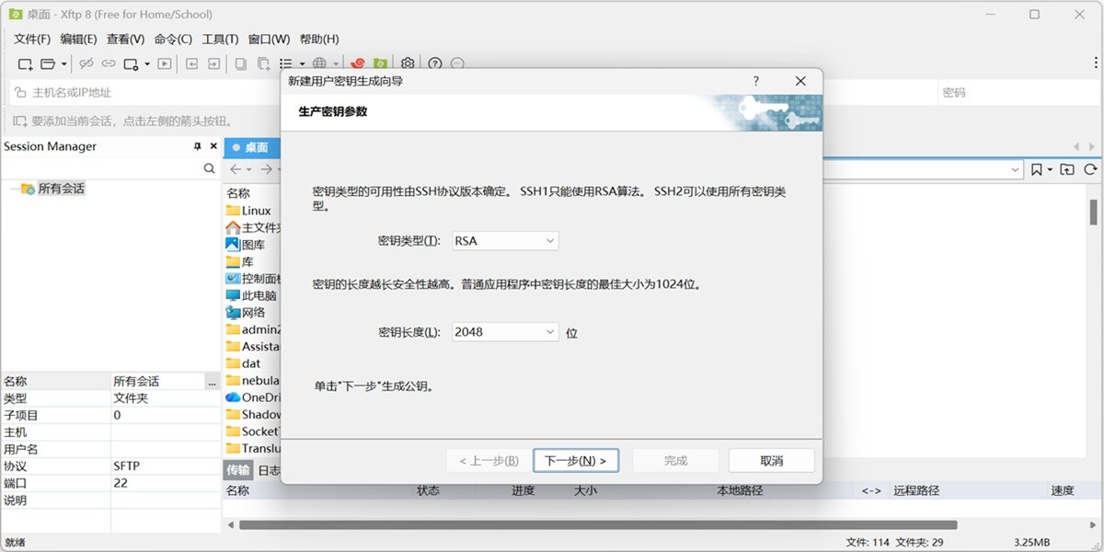
Task: Click the disconnect icon on the toolbar
Action: click(86, 63)
